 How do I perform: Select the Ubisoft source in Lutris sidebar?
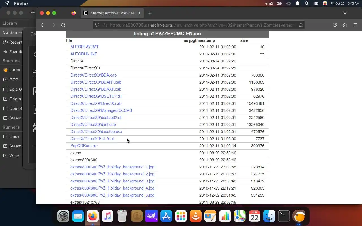[11, 108]
